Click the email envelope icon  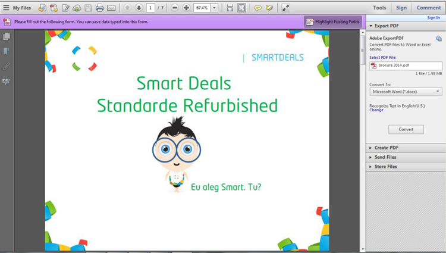click(111, 8)
